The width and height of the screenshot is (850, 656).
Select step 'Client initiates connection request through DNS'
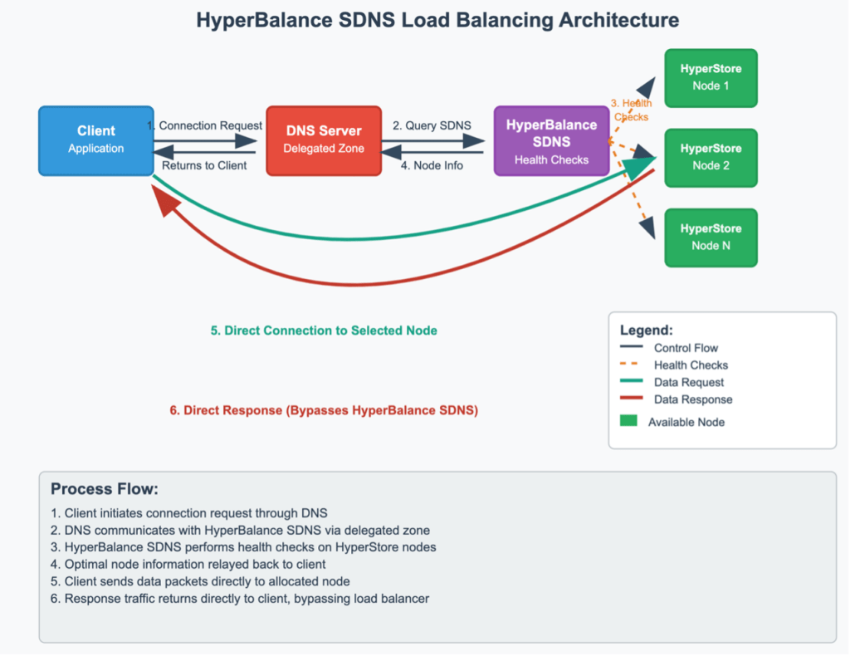[189, 513]
